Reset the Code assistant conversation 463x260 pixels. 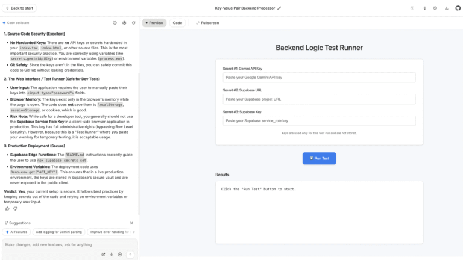[133, 23]
